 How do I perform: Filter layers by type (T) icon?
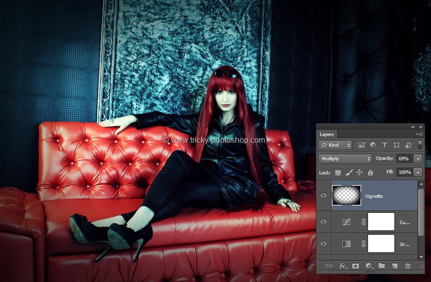pyautogui.click(x=384, y=145)
